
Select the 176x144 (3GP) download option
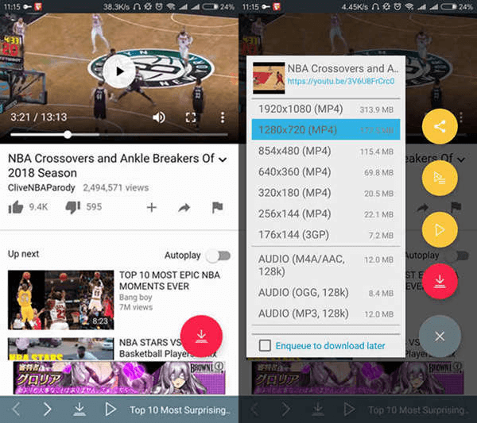click(x=326, y=235)
